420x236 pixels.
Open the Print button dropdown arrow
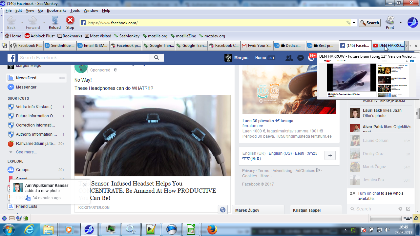pyautogui.click(x=401, y=23)
